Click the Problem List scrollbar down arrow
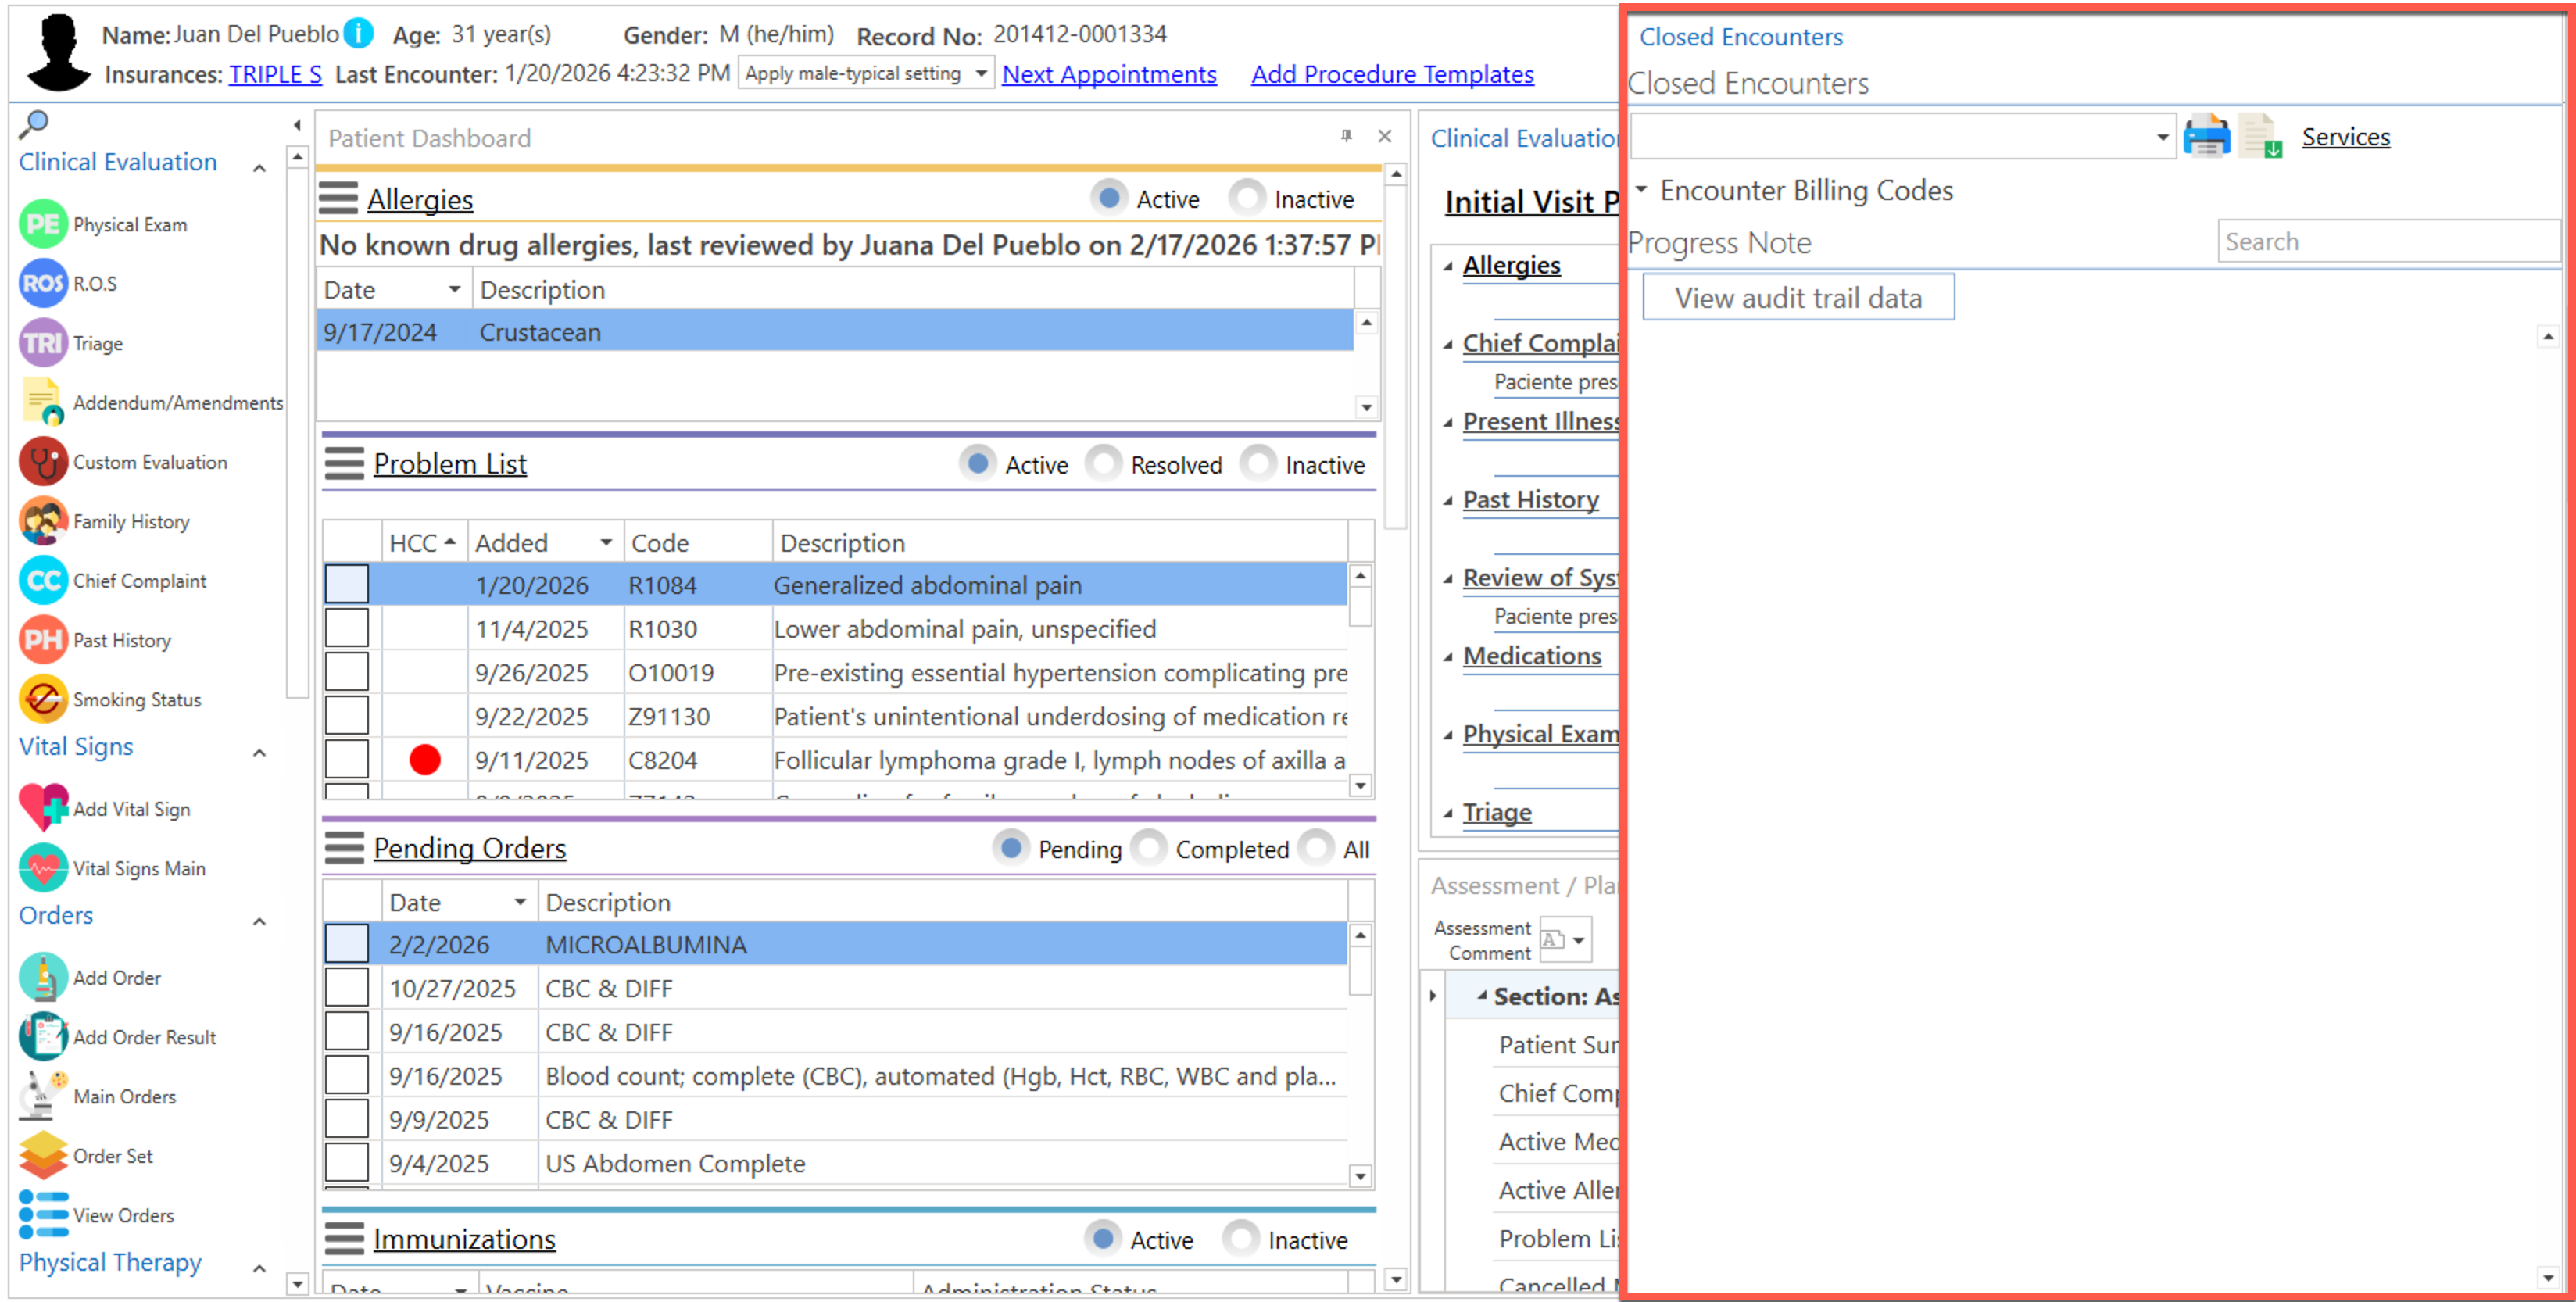This screenshot has height=1302, width=2576. tap(1359, 786)
